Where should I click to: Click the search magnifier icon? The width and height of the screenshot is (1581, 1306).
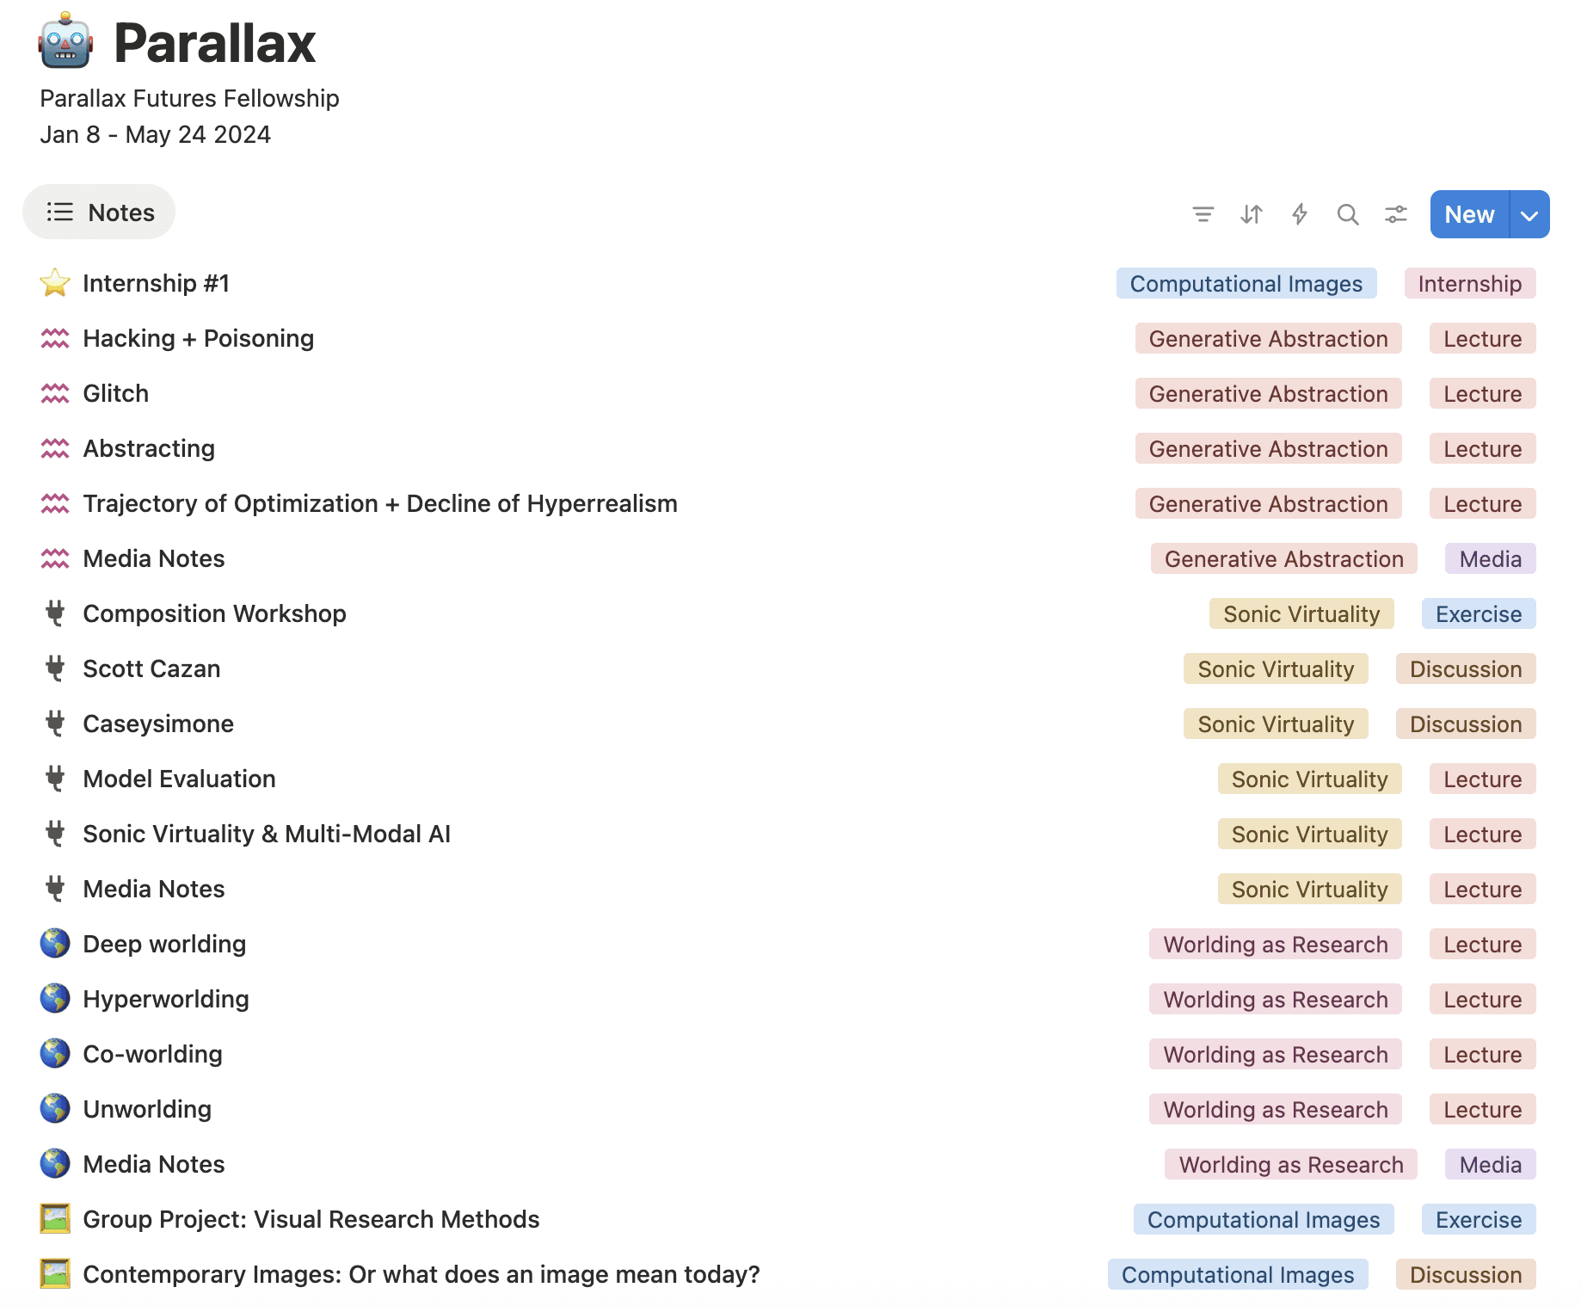click(1348, 214)
